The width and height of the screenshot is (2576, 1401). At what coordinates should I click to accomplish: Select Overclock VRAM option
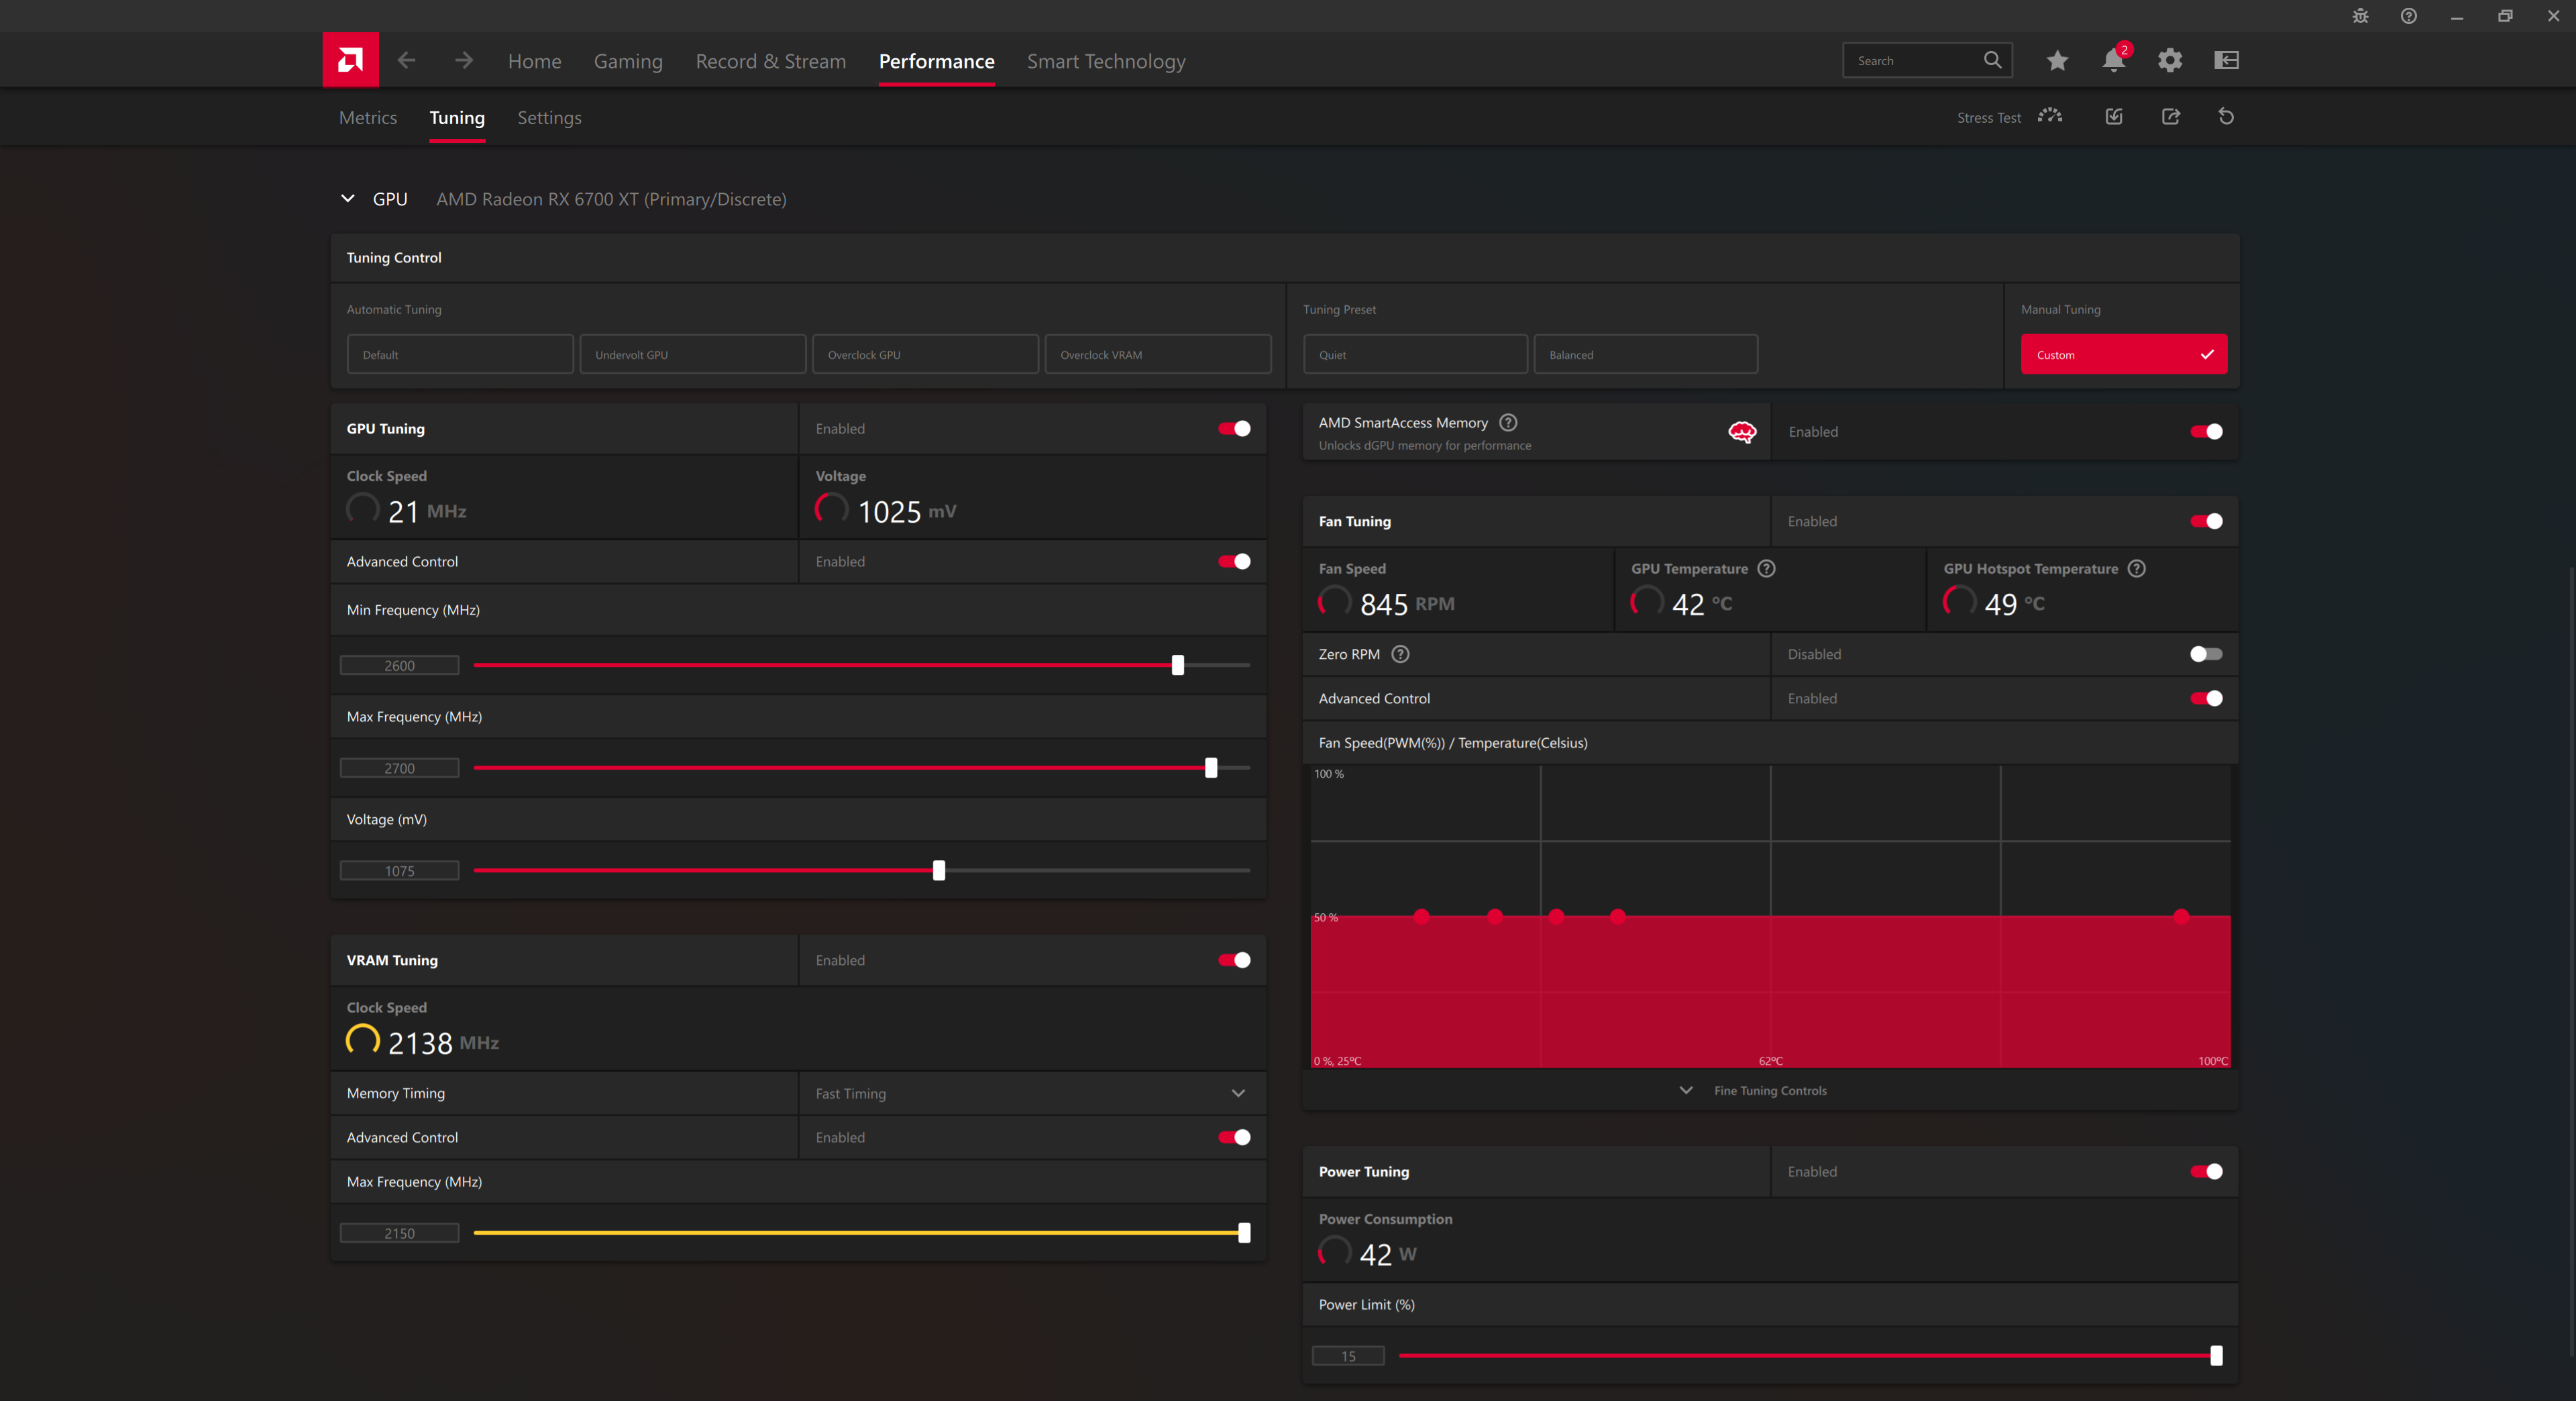click(1158, 354)
